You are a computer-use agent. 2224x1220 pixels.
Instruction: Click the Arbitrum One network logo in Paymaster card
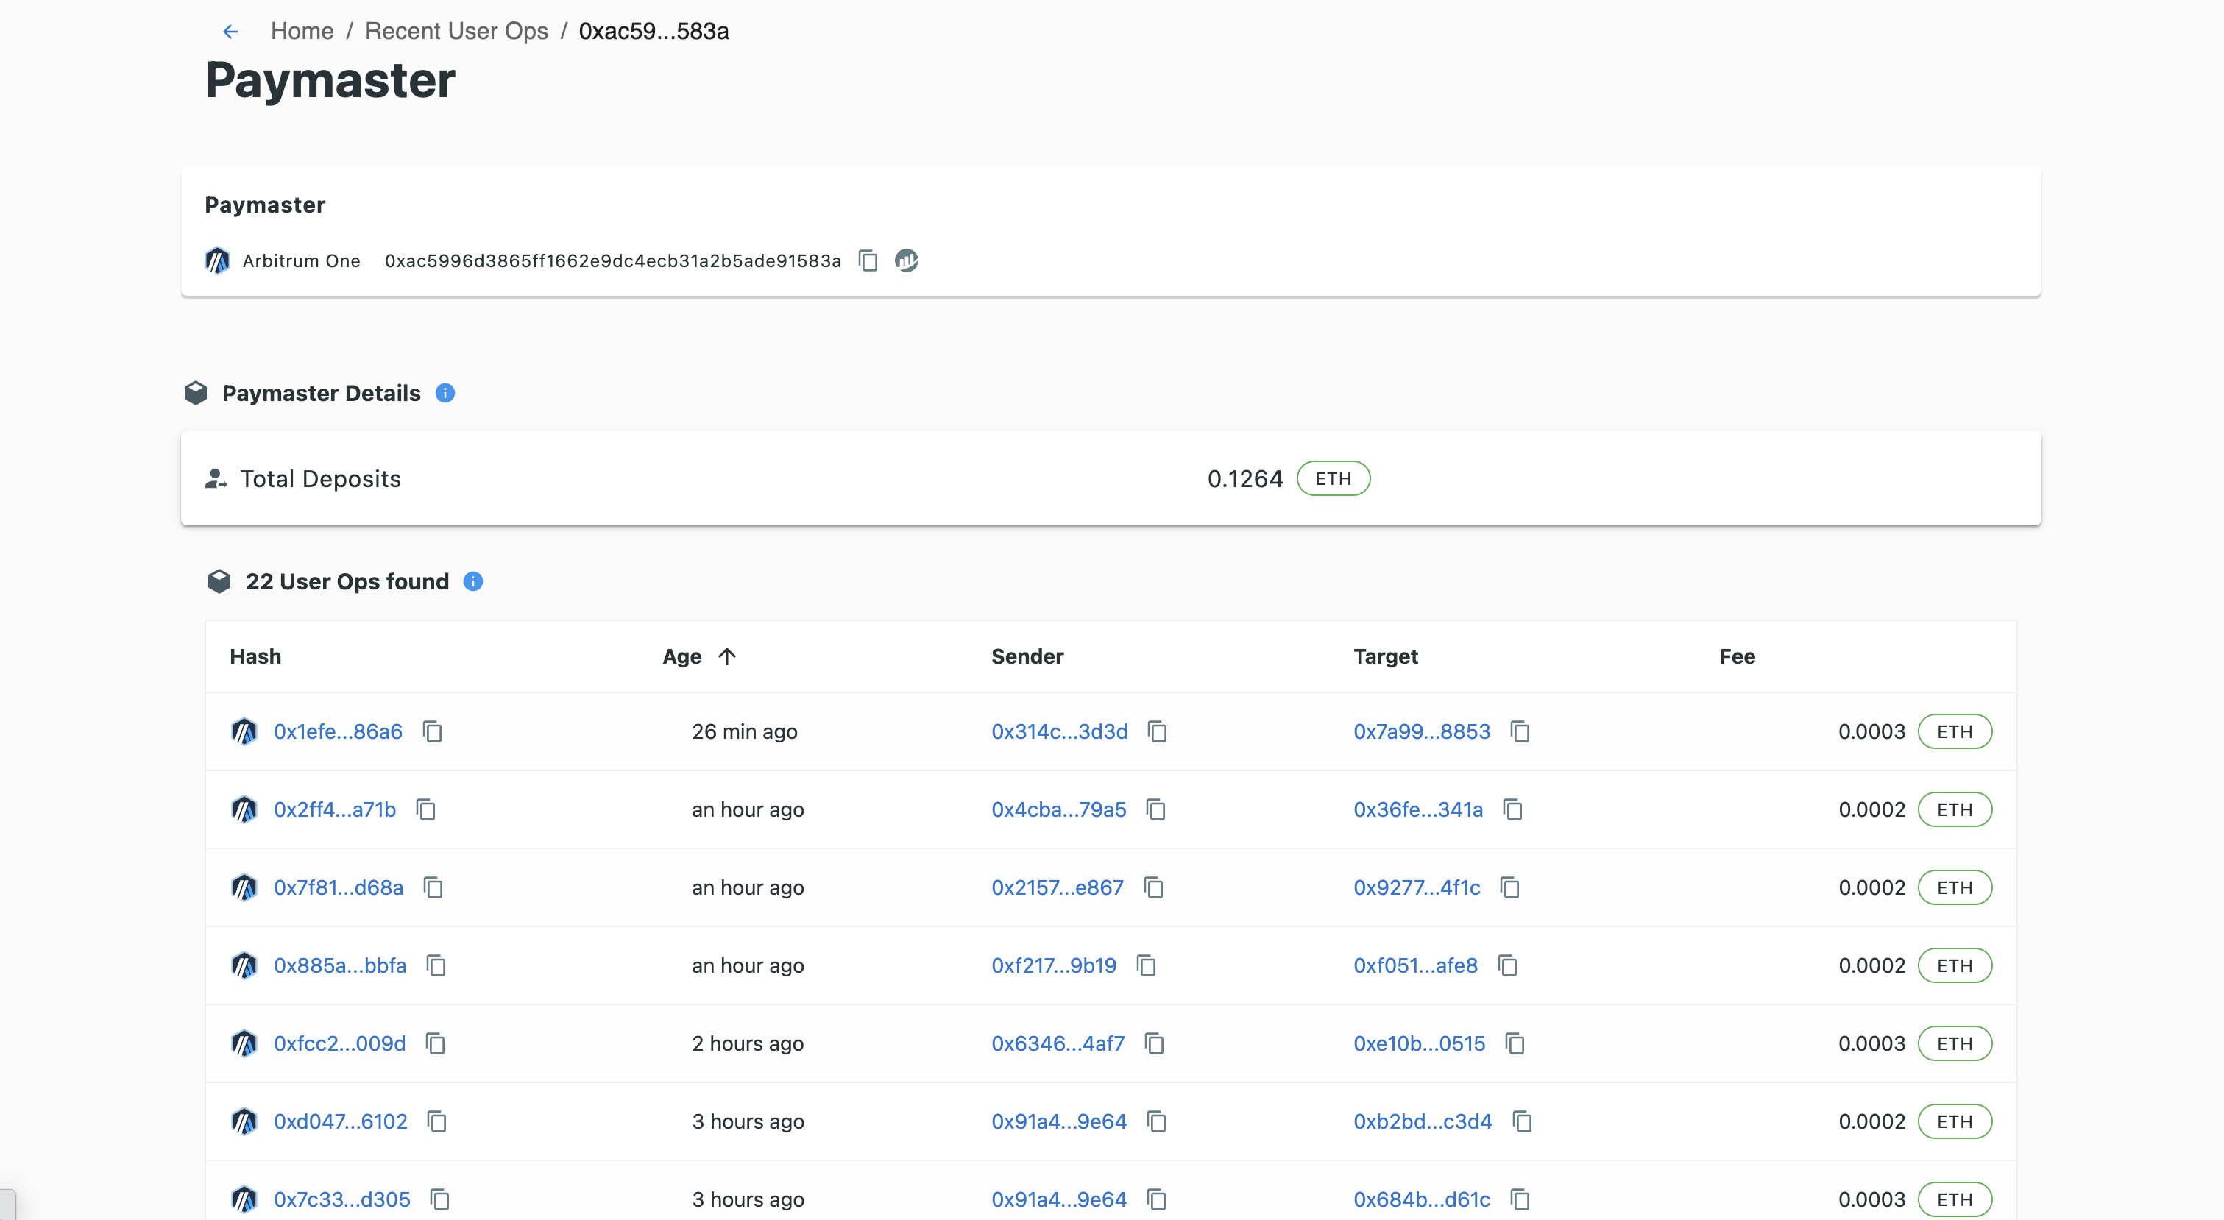(218, 260)
